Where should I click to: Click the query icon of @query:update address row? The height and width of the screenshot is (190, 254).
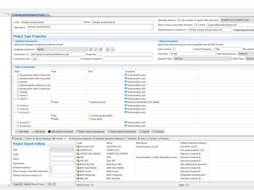18,85
